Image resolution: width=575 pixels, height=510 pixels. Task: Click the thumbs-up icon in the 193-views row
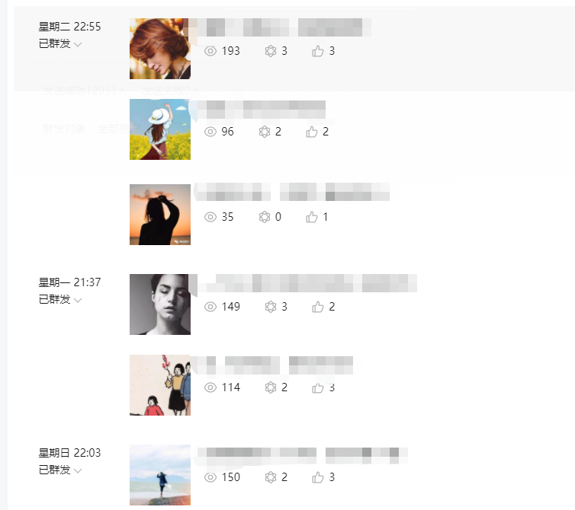tap(318, 51)
